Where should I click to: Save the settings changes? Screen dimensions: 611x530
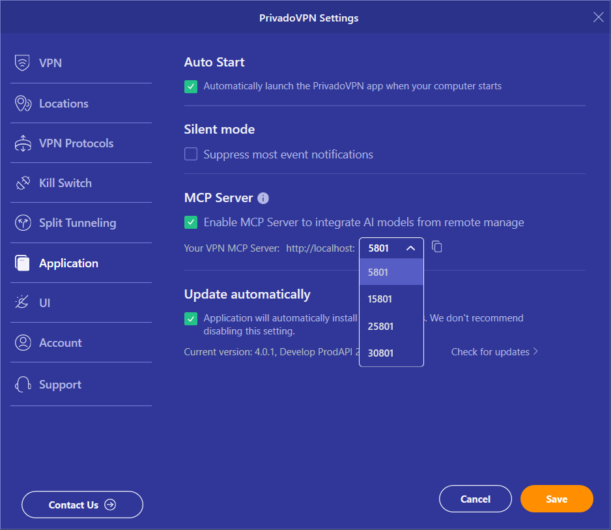[556, 499]
